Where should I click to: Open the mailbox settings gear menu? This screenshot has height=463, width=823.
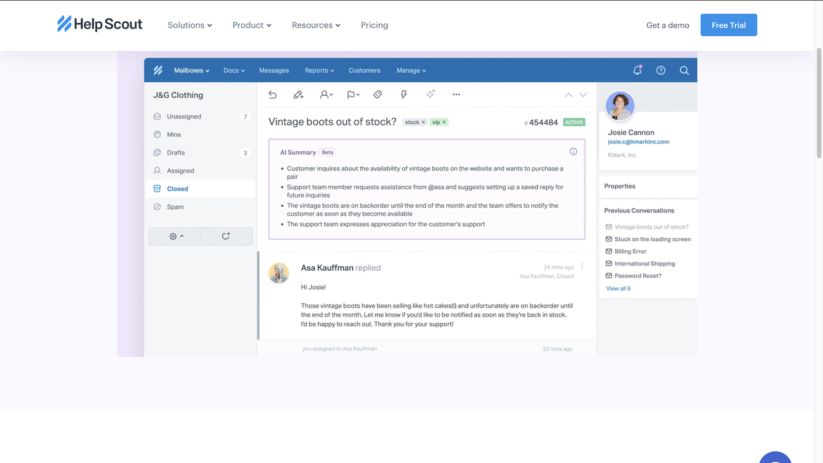(x=175, y=236)
